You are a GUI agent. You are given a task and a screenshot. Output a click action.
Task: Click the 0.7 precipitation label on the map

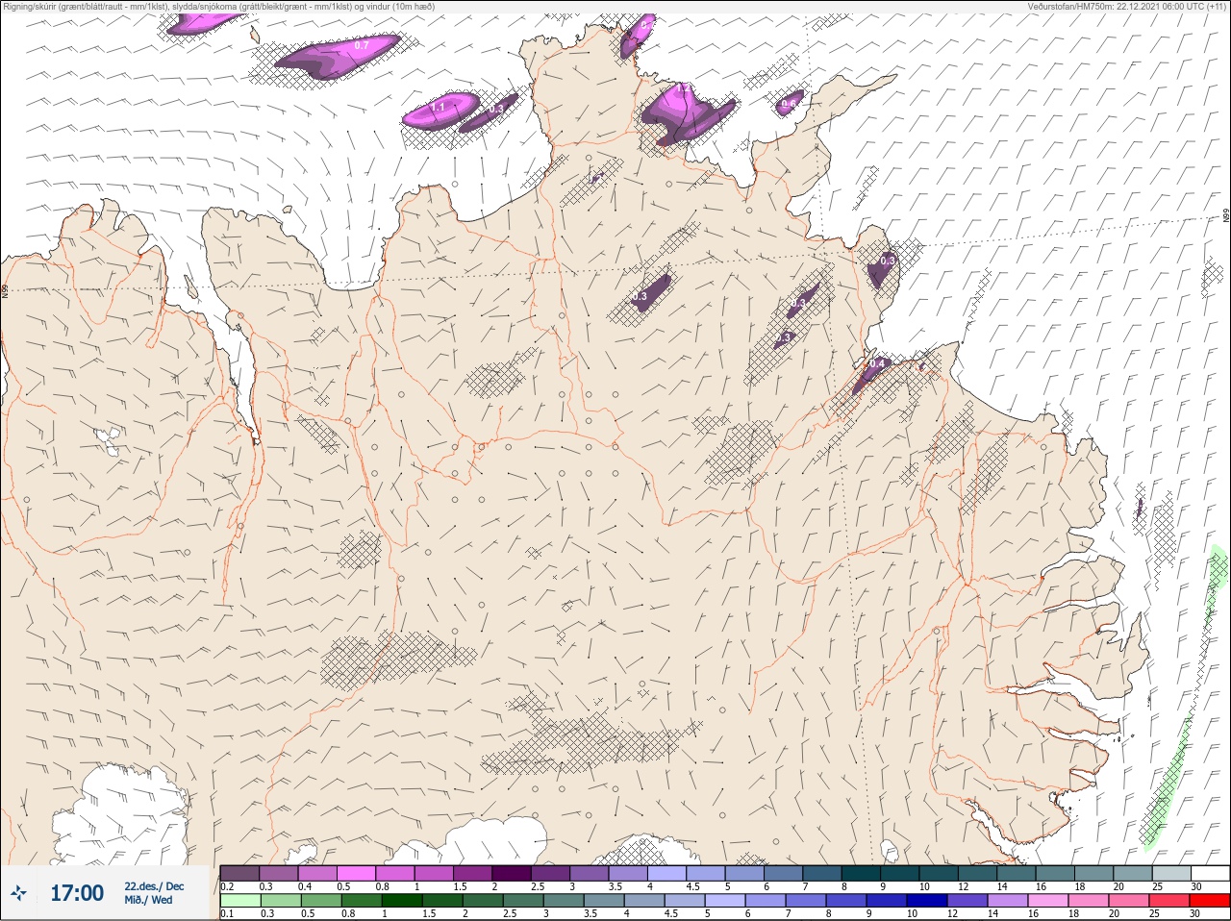(362, 45)
